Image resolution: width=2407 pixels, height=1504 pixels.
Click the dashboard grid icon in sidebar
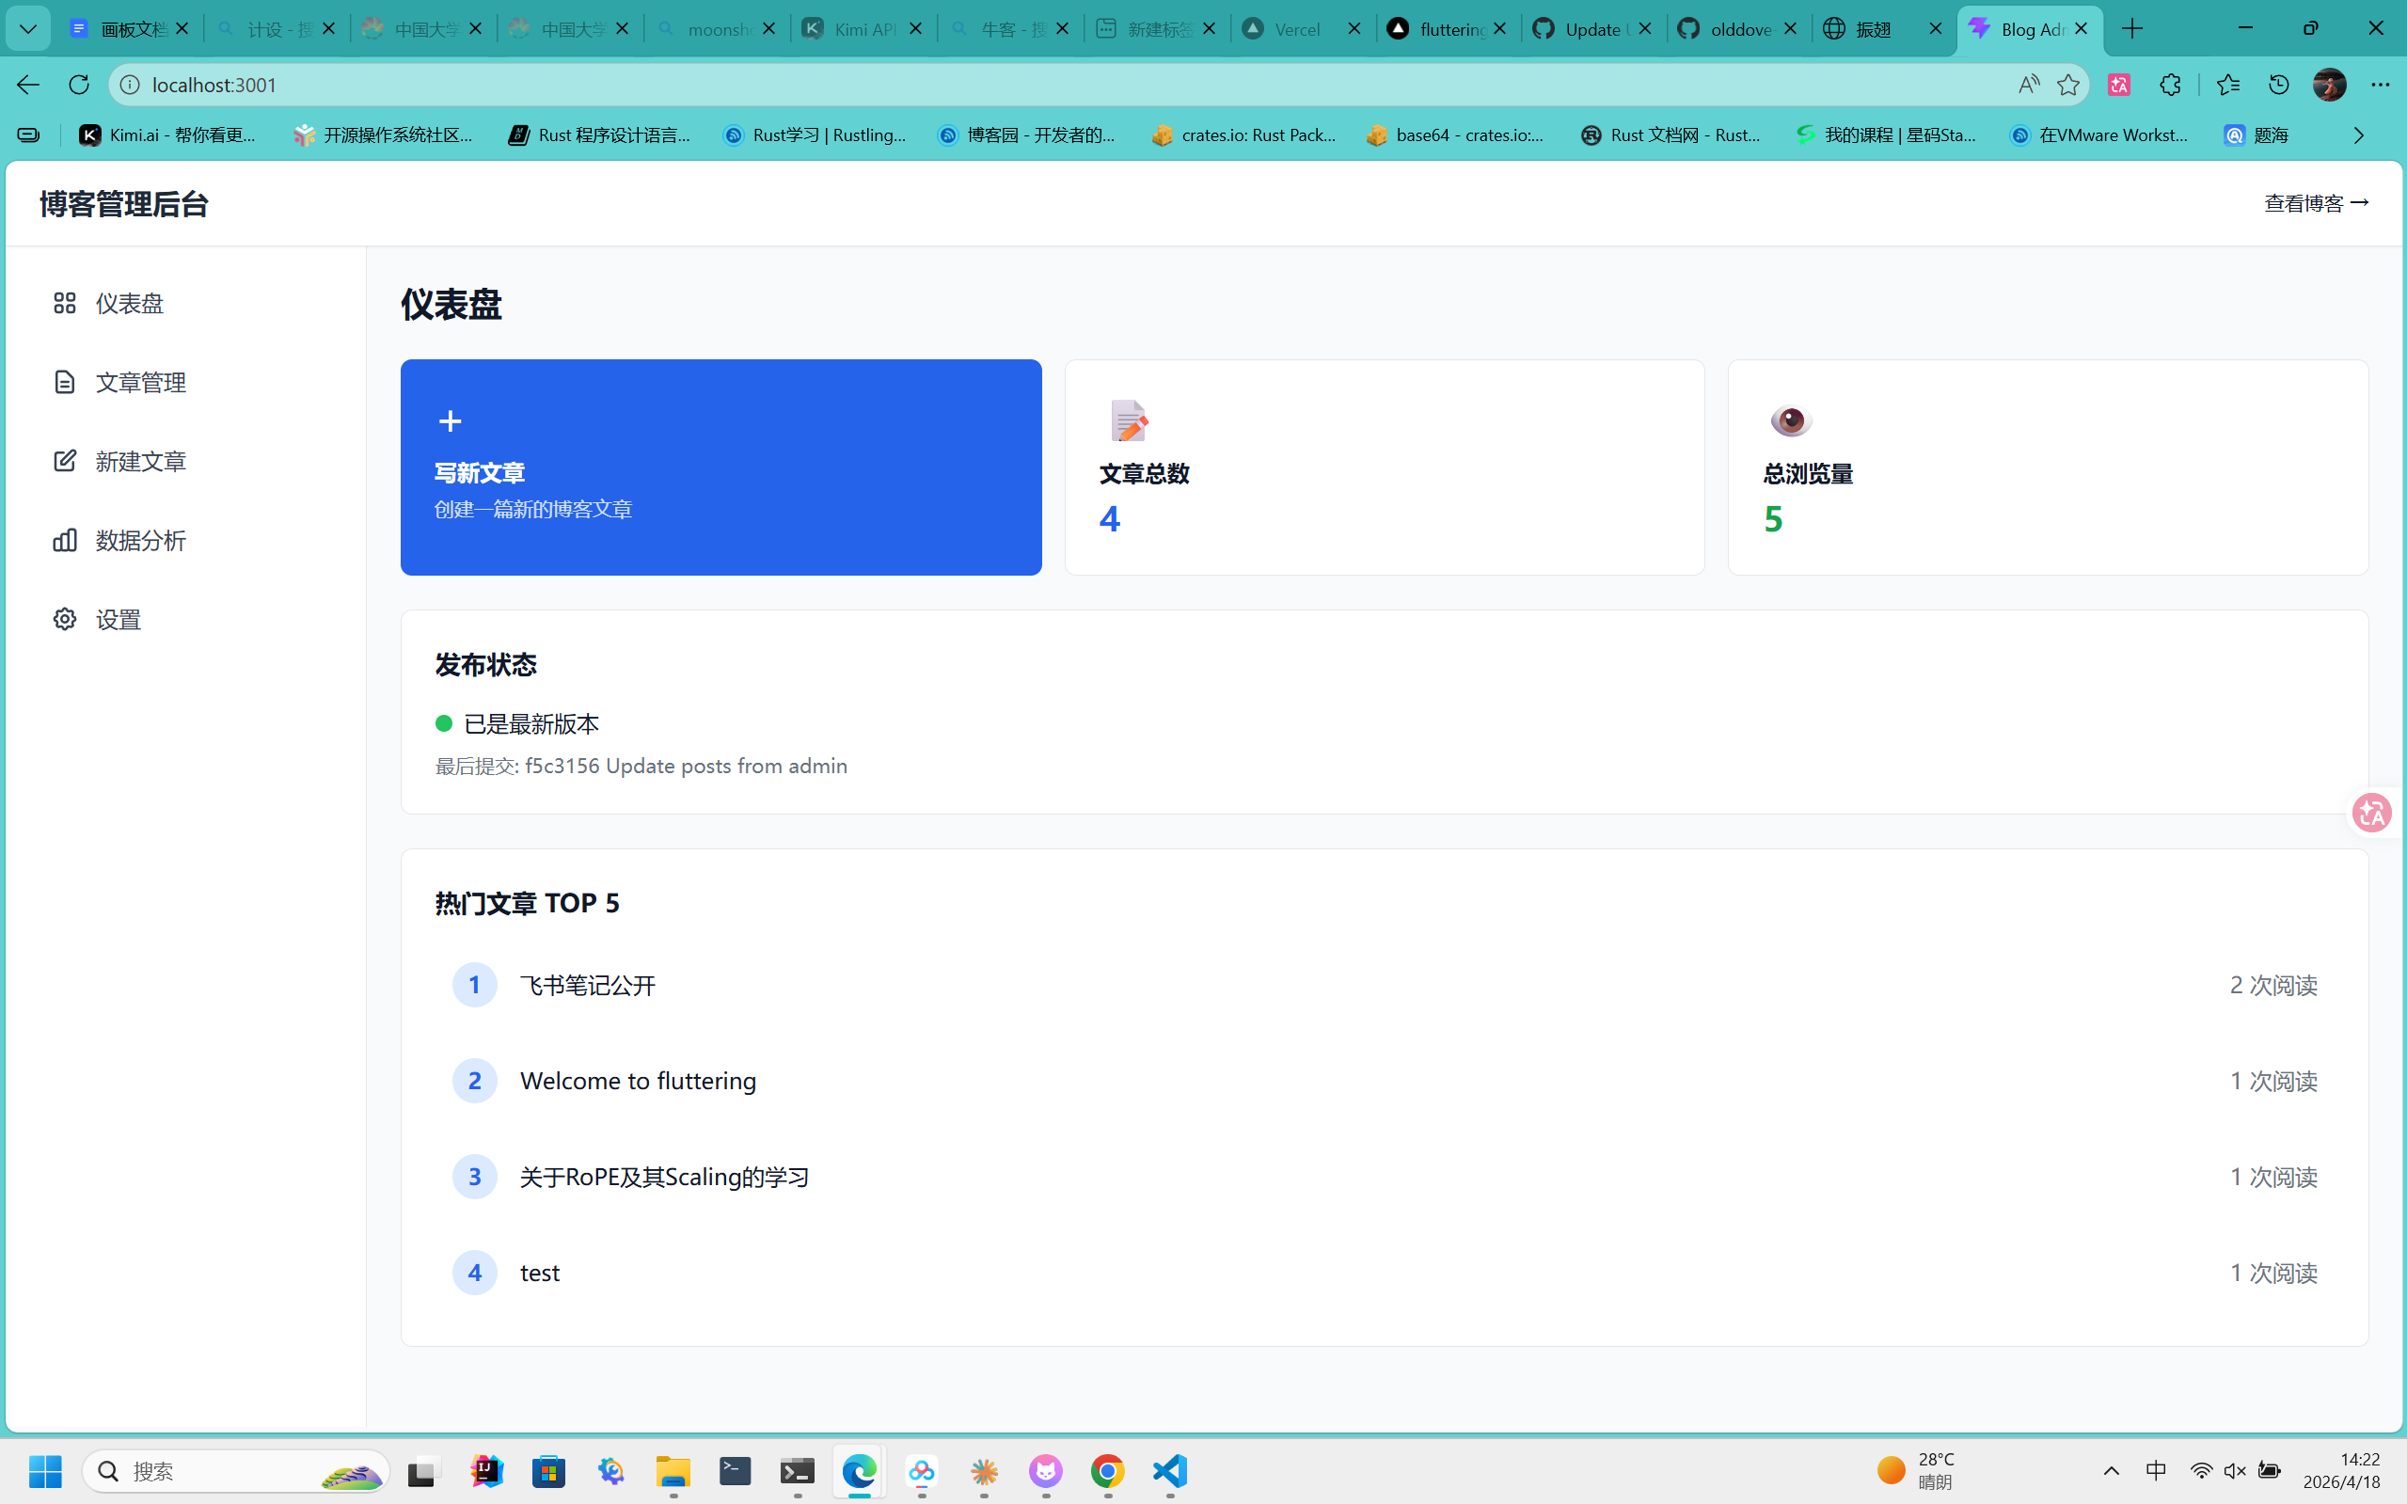[x=65, y=304]
